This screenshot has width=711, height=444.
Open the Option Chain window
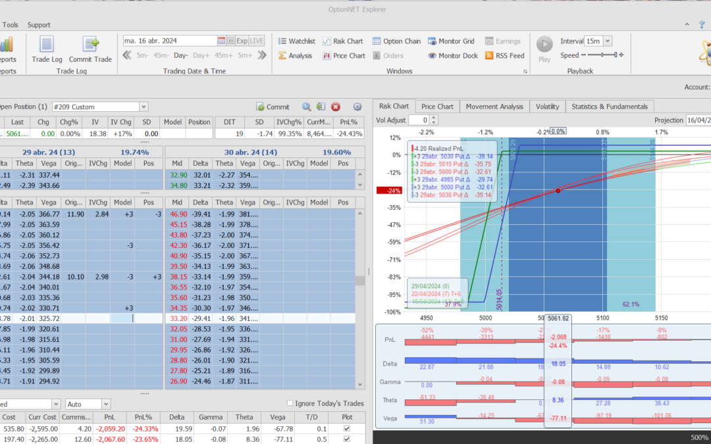tap(396, 41)
